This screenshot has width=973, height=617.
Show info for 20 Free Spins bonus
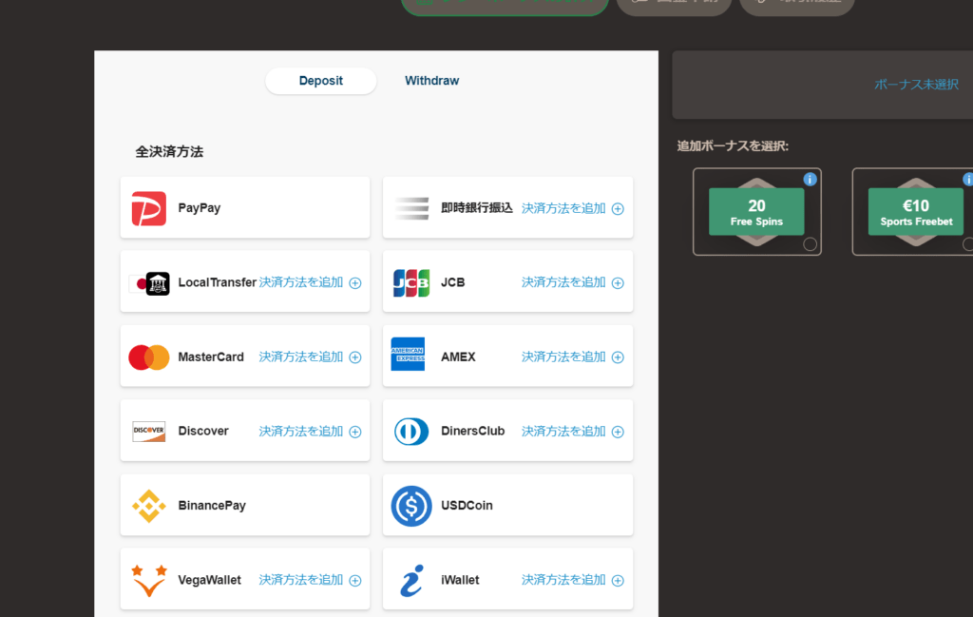[810, 180]
